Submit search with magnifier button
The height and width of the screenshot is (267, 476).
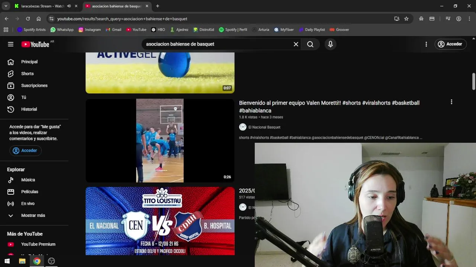310,44
